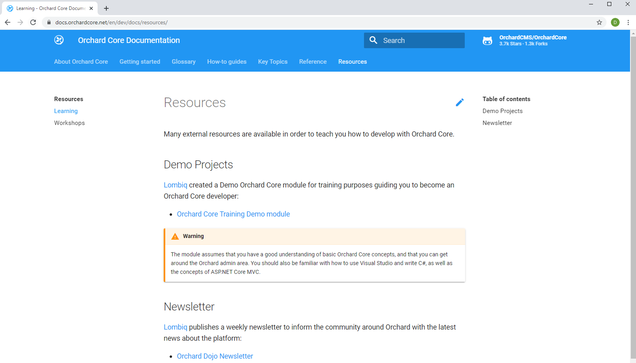
Task: Open the Reference tab
Action: (x=313, y=62)
